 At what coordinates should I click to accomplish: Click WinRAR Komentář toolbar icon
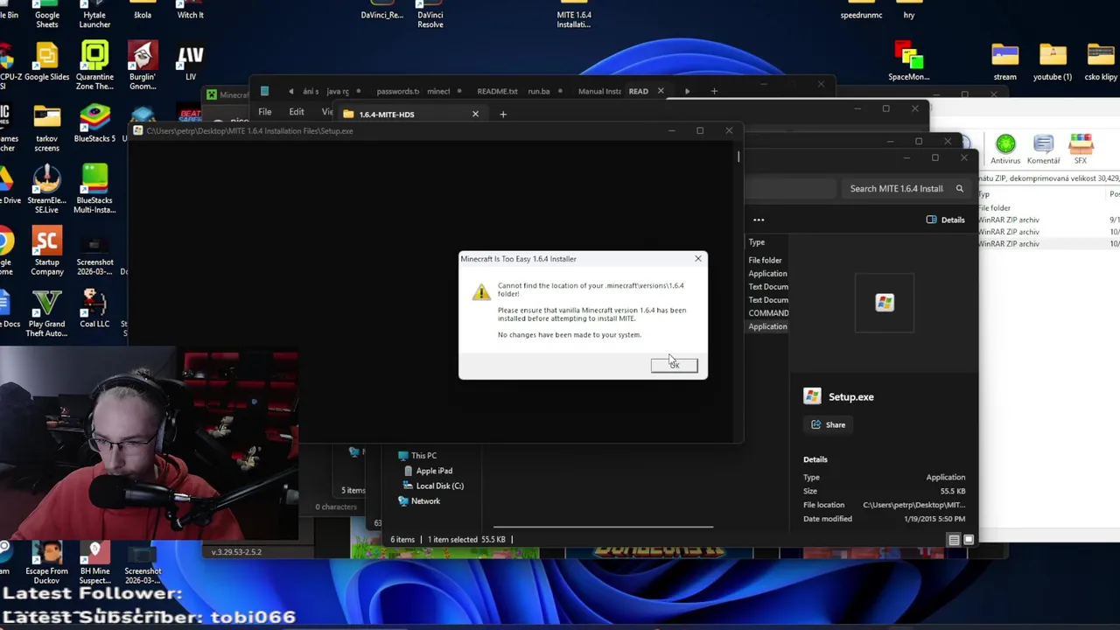pyautogui.click(x=1043, y=149)
